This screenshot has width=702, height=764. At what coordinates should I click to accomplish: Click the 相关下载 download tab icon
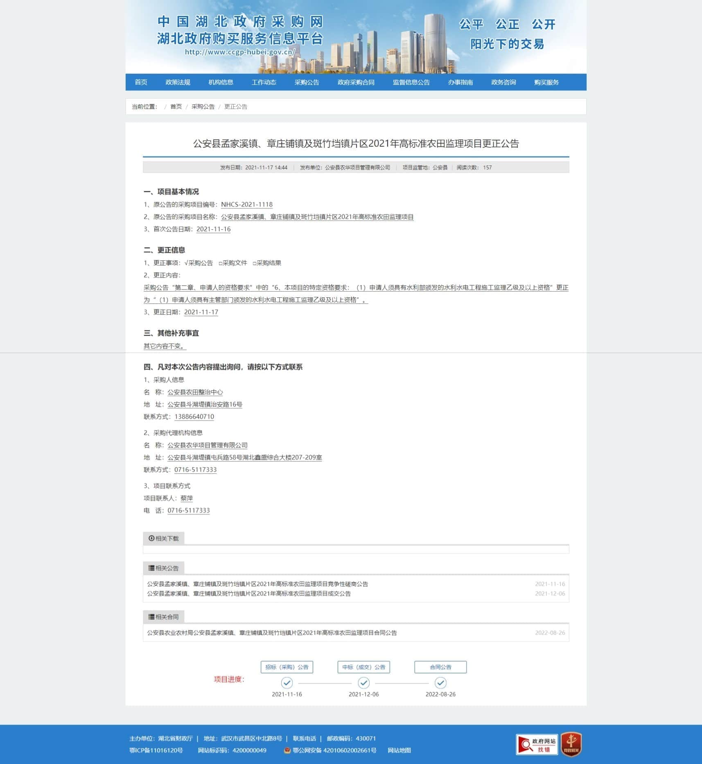coord(151,538)
